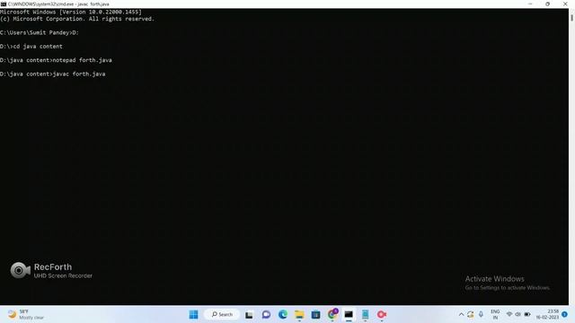Screen dimensions: 575x323
Task: Open the Notepad taskbar icon
Action: (x=366, y=314)
